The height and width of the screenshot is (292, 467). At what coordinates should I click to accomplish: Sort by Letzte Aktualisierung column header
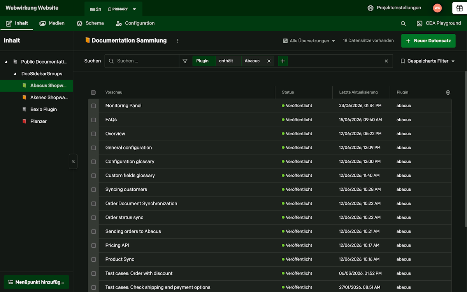click(358, 92)
